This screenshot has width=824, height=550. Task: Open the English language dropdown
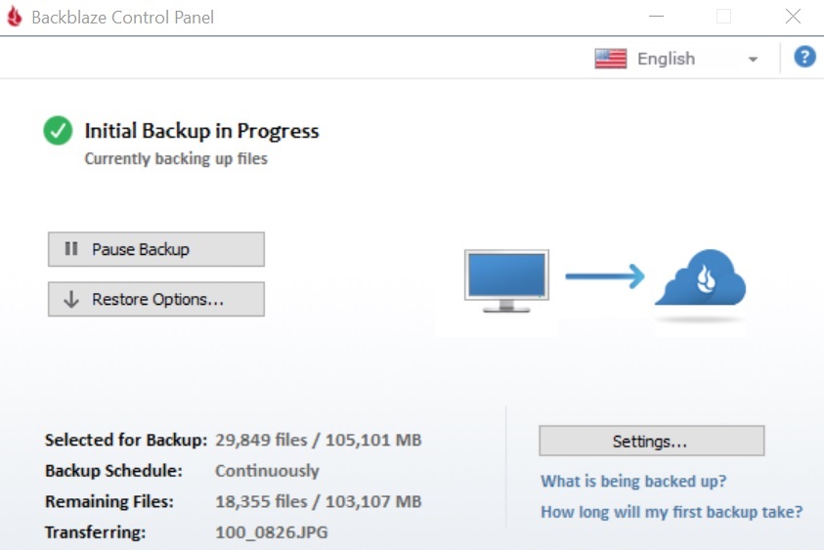[676, 59]
